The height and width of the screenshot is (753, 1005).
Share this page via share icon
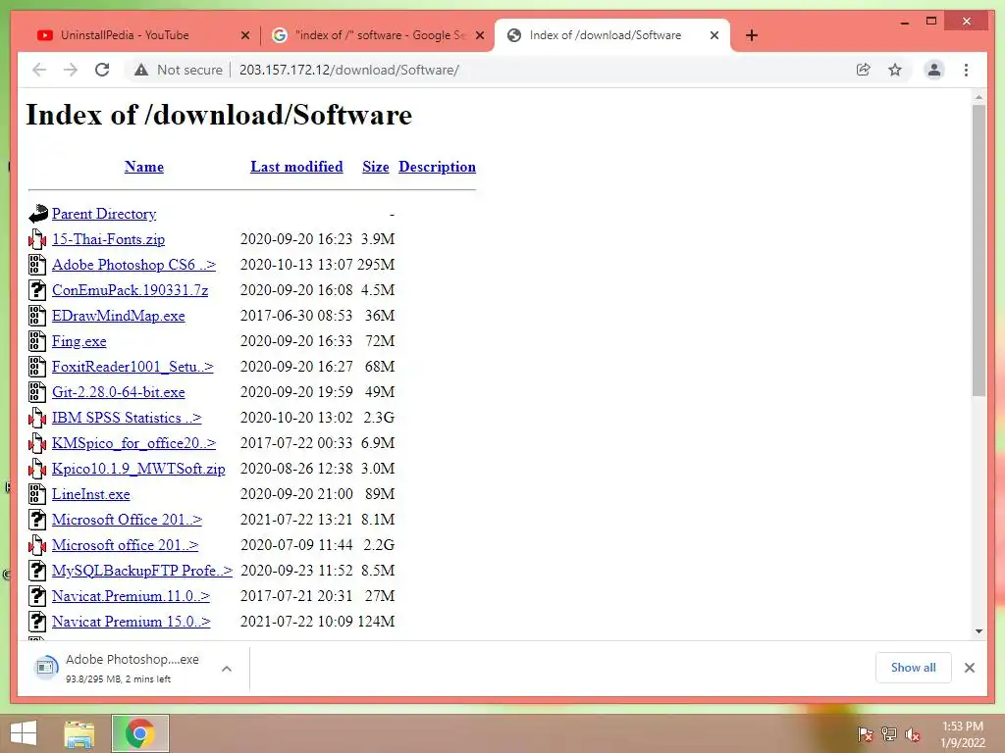pos(864,70)
